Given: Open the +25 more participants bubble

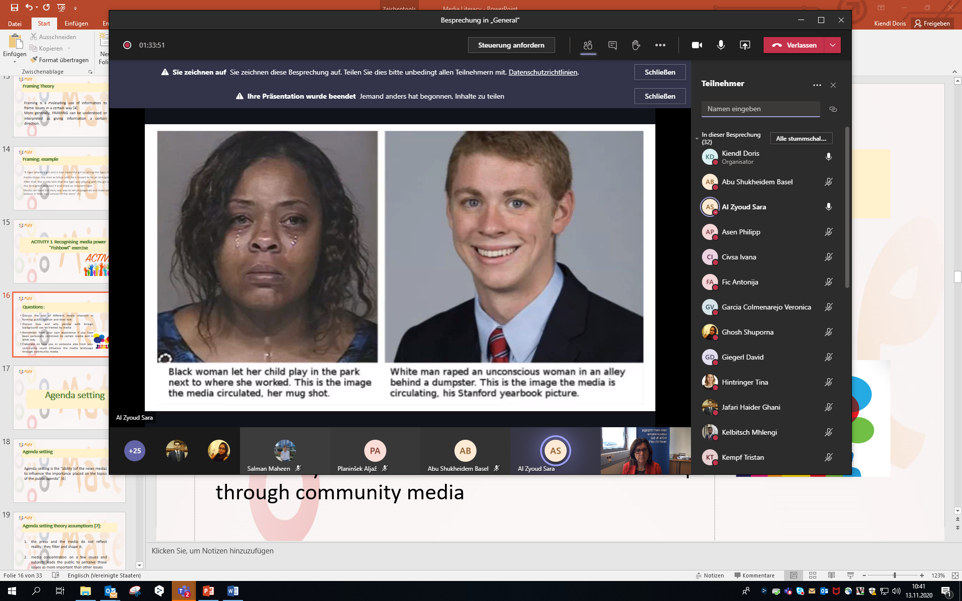Looking at the screenshot, I should point(134,451).
